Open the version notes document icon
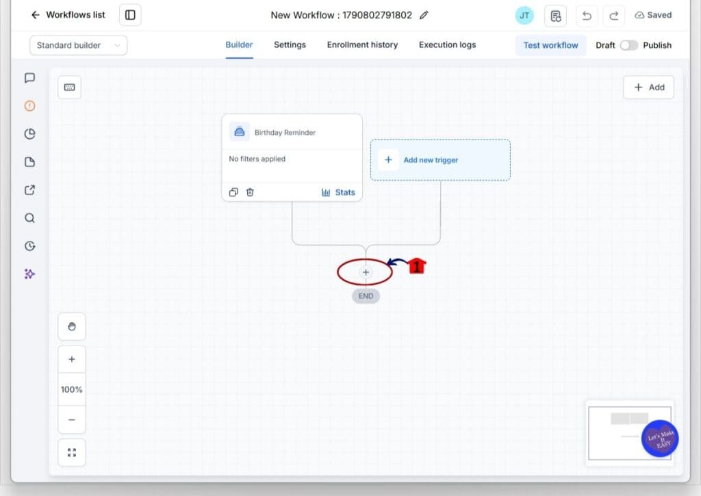 coord(555,16)
